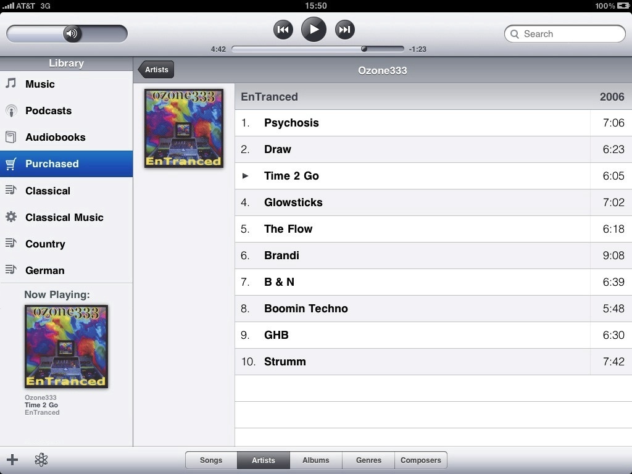
Task: Skip to the next track
Action: point(345,30)
